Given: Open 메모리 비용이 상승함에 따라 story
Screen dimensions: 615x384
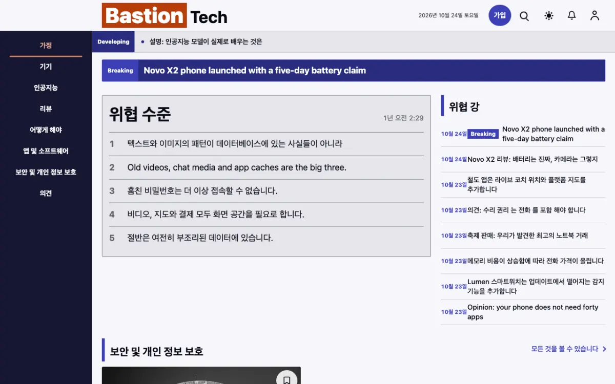Looking at the screenshot, I should click(536, 261).
